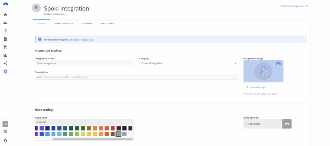The width and height of the screenshot is (330, 146).
Task: Open the Receive Data tab
Action: tap(107, 23)
